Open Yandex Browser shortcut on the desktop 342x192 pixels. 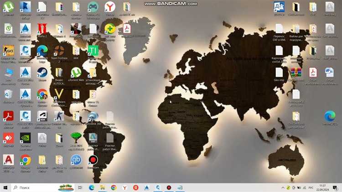[110, 9]
